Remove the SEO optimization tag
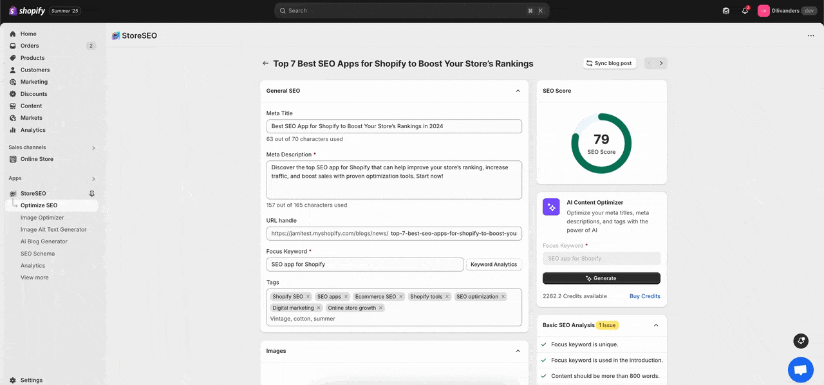 click(x=503, y=297)
